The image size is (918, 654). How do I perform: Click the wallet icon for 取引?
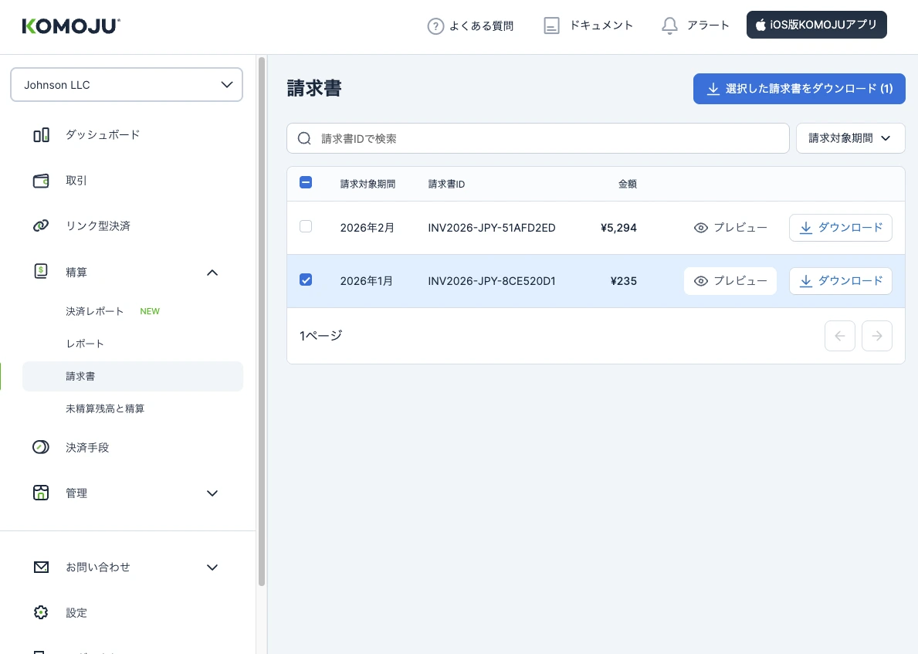41,181
